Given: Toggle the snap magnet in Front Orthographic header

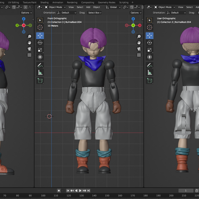Looking at the screenshot, I should (x=132, y=7).
